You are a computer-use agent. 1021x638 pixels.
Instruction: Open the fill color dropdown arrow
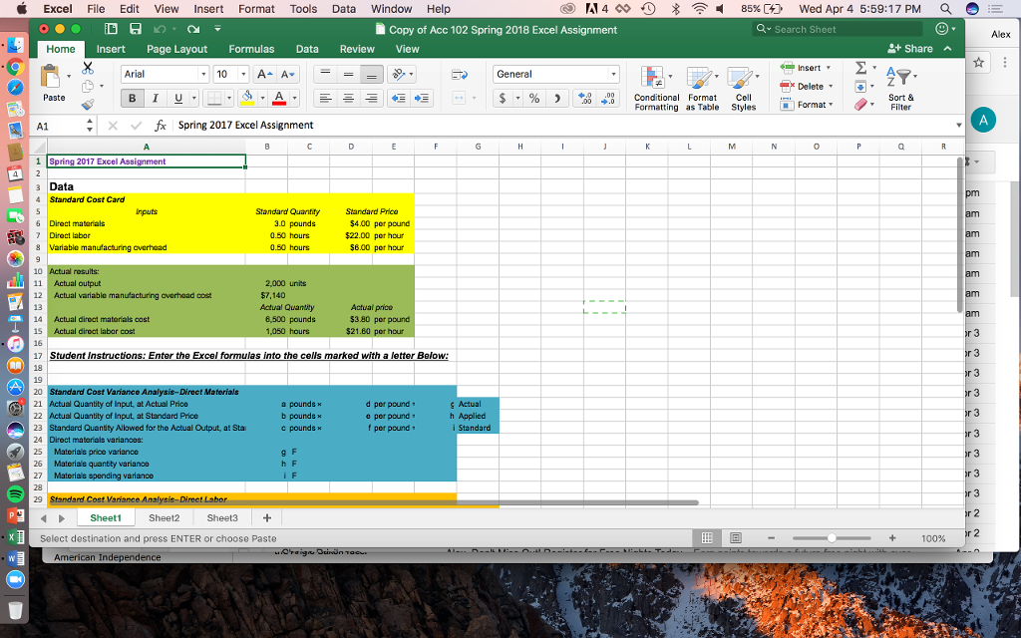point(262,97)
